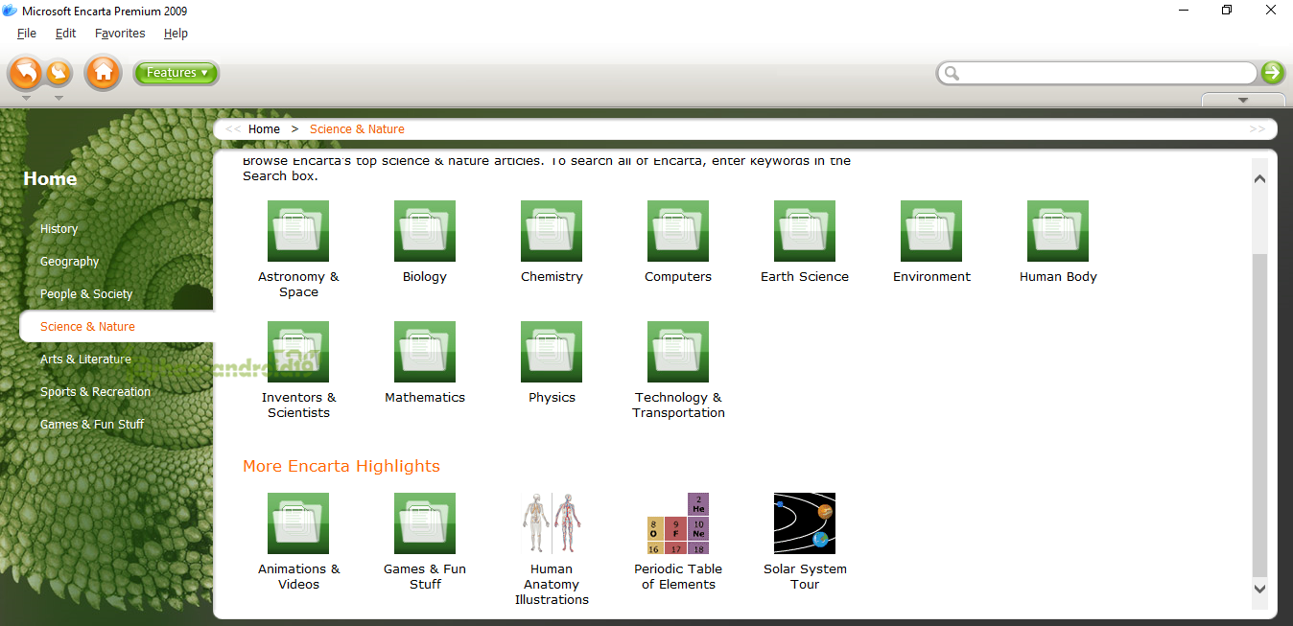Click the Earth Science label text

(x=805, y=277)
